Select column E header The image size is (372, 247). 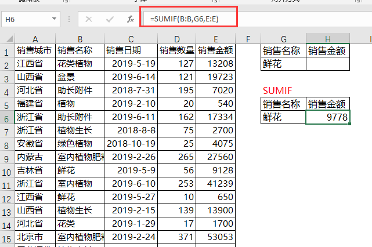coord(215,39)
